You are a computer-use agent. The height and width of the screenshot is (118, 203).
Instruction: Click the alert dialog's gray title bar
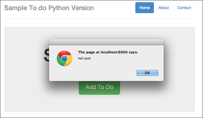coord(106,42)
